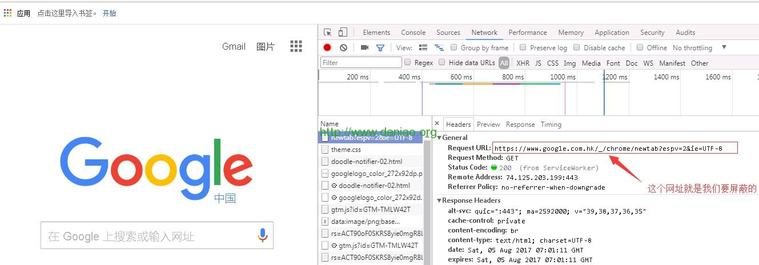Filter requests by JS
The image size is (759, 265).
(538, 63)
